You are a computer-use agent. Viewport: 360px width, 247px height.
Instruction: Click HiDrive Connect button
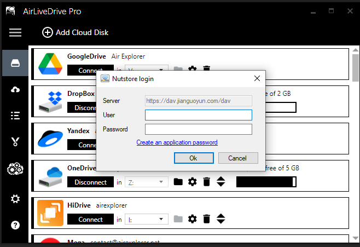[x=90, y=220]
